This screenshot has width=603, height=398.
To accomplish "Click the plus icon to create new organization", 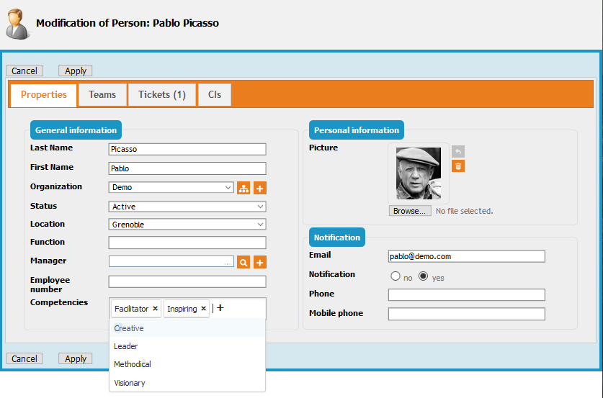I will click(x=260, y=188).
